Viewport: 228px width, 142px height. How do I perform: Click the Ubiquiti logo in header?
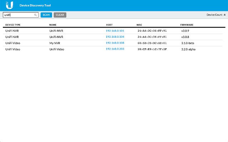click(x=10, y=5)
